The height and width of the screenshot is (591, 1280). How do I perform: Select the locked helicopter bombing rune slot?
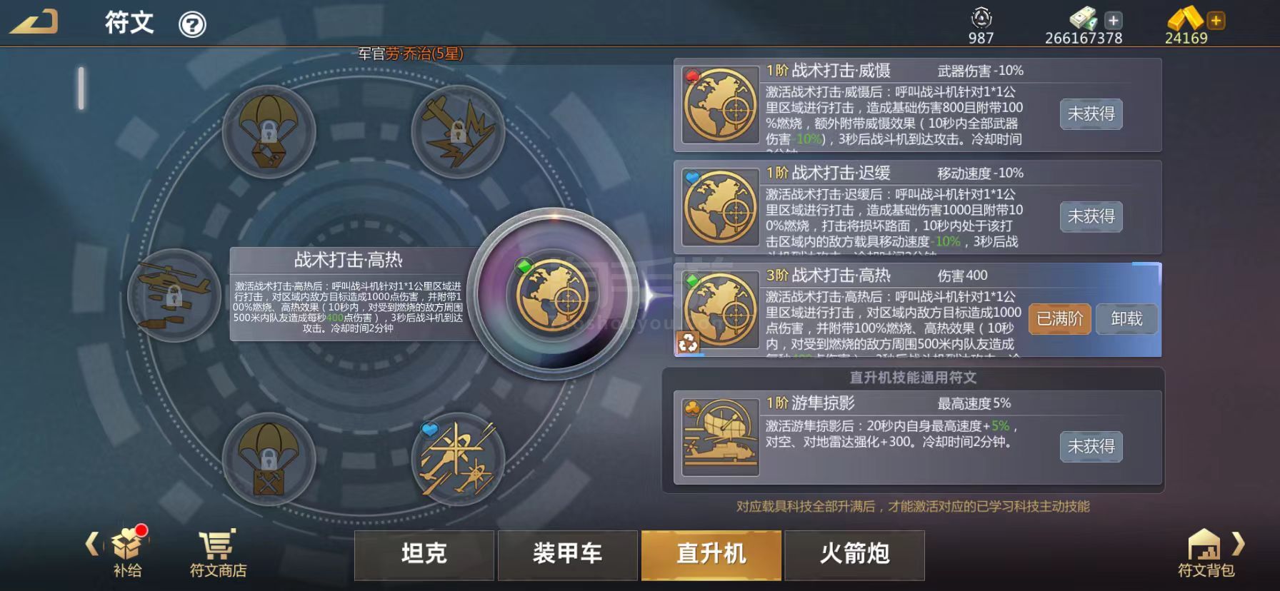click(x=174, y=295)
